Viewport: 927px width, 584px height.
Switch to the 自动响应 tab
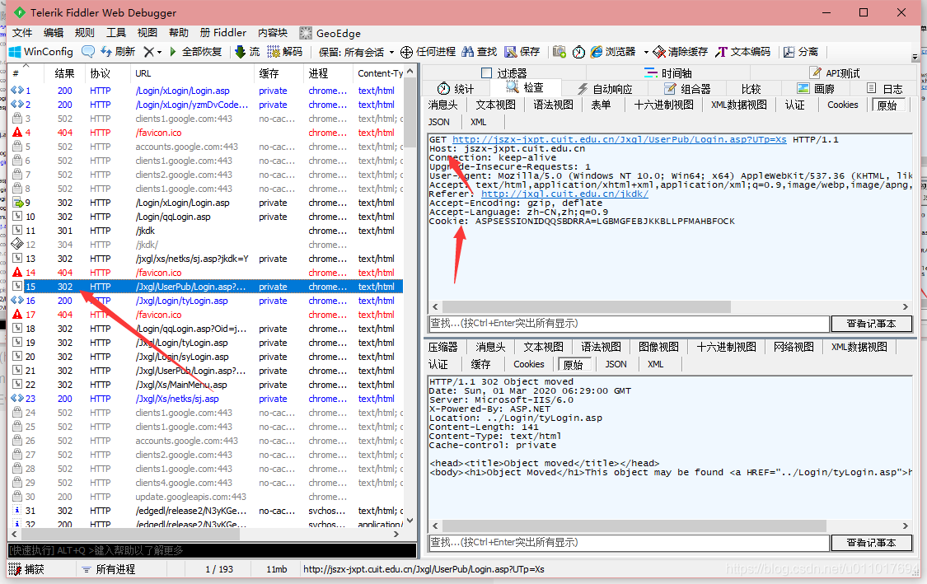pos(605,89)
